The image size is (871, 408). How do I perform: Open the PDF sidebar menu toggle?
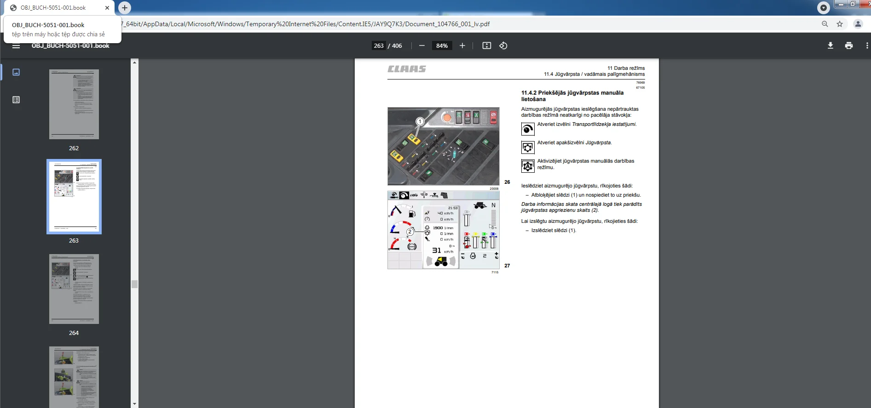point(16,45)
